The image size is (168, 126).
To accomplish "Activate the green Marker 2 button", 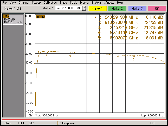I will pyautogui.click(x=117, y=9).
